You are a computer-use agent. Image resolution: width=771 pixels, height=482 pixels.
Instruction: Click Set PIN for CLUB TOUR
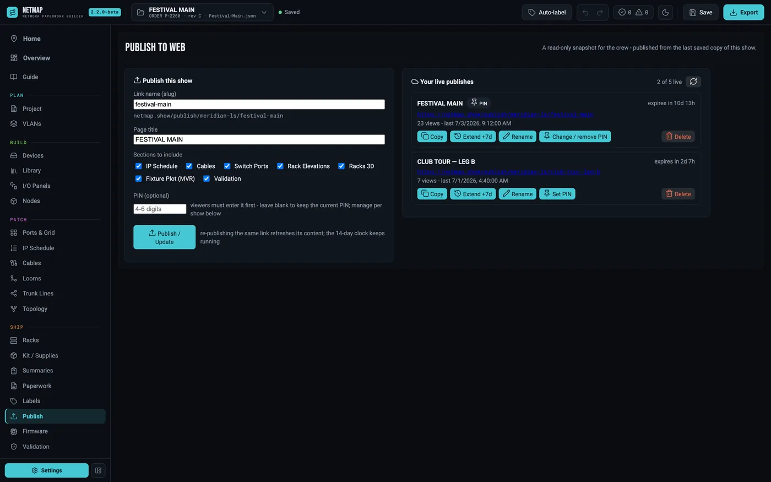coord(557,194)
